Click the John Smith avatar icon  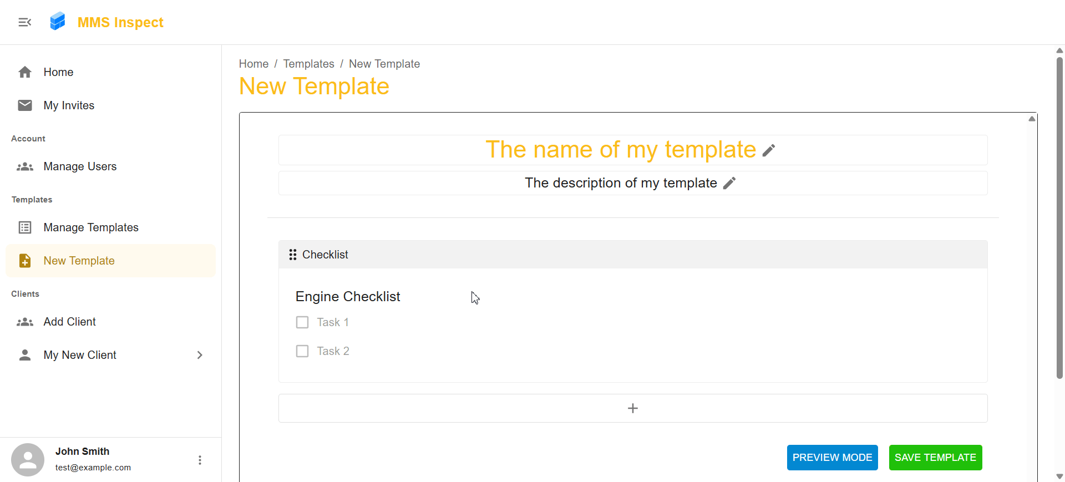pyautogui.click(x=28, y=460)
